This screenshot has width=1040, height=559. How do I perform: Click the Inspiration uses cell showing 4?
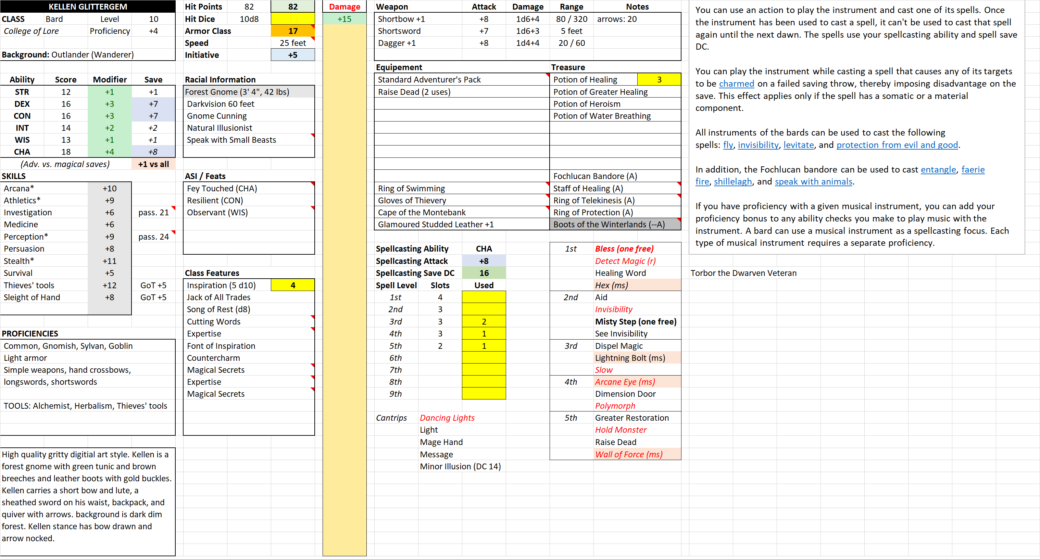pyautogui.click(x=292, y=285)
